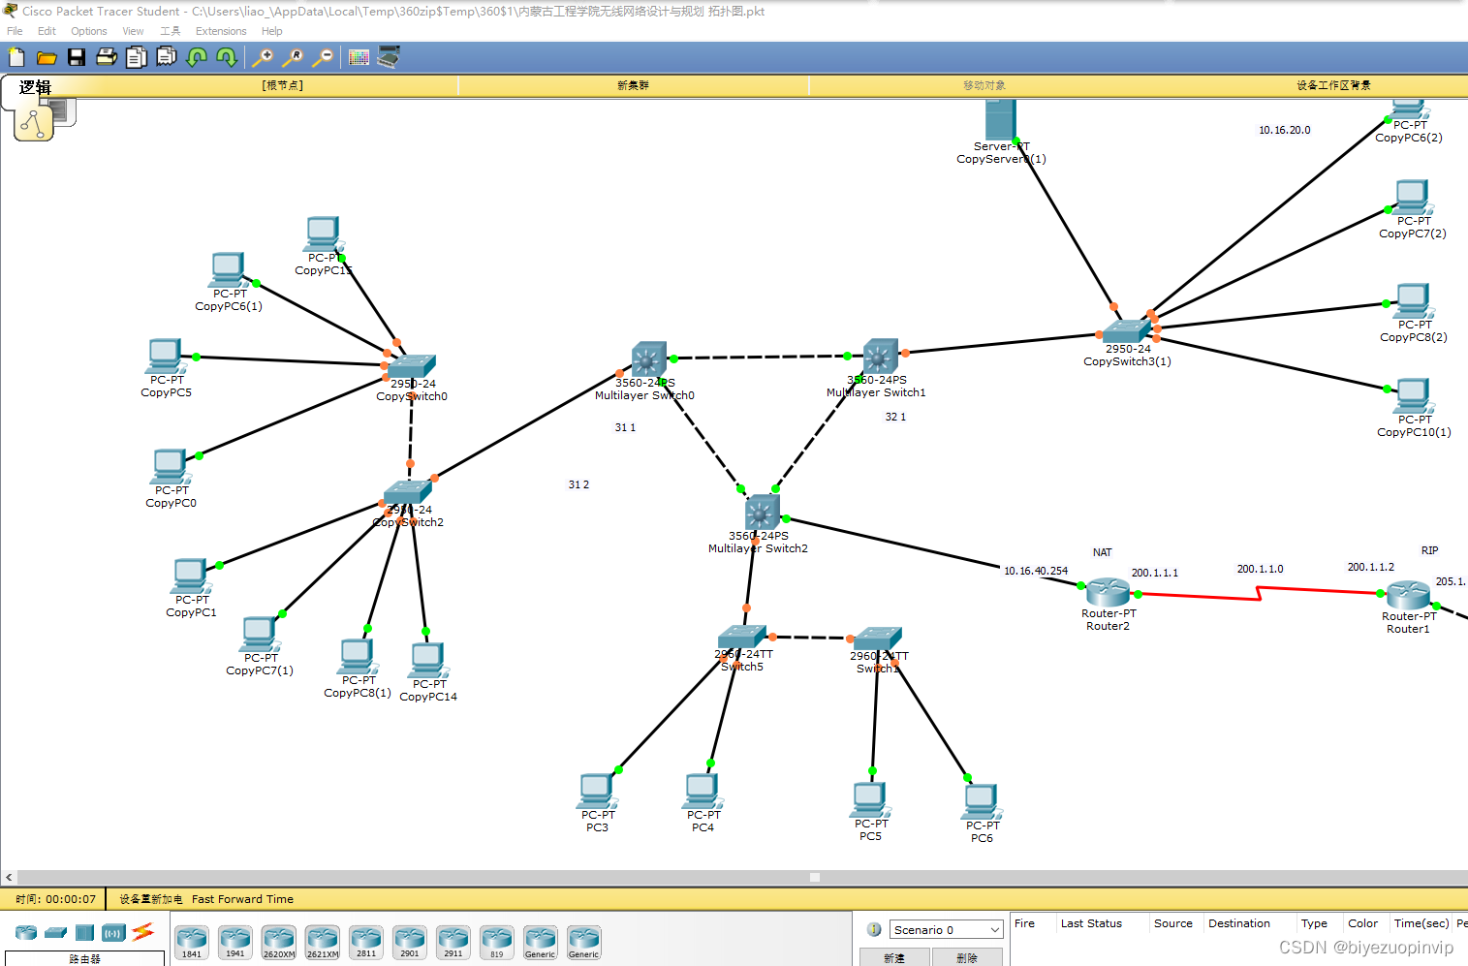Open the Edit menu
This screenshot has height=966, width=1468.
pos(47,31)
